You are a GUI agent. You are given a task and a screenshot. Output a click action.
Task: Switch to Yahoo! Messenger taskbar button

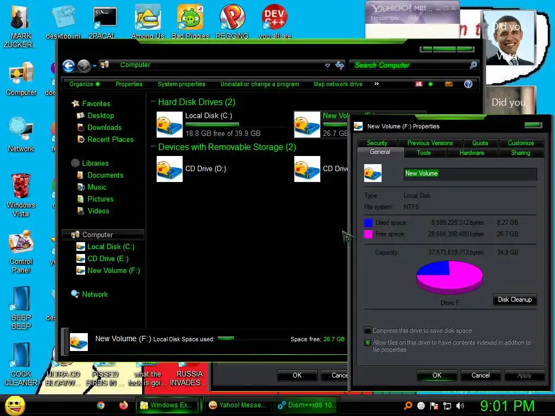237,405
